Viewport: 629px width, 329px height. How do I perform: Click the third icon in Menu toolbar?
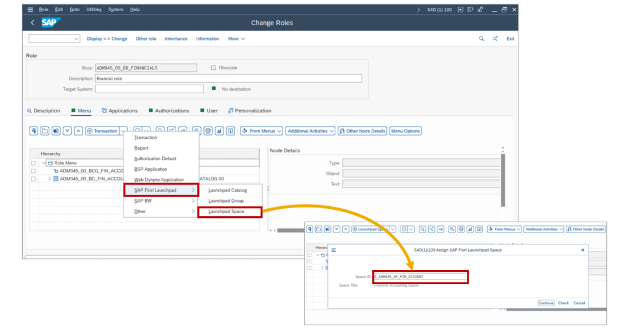[x=56, y=131]
